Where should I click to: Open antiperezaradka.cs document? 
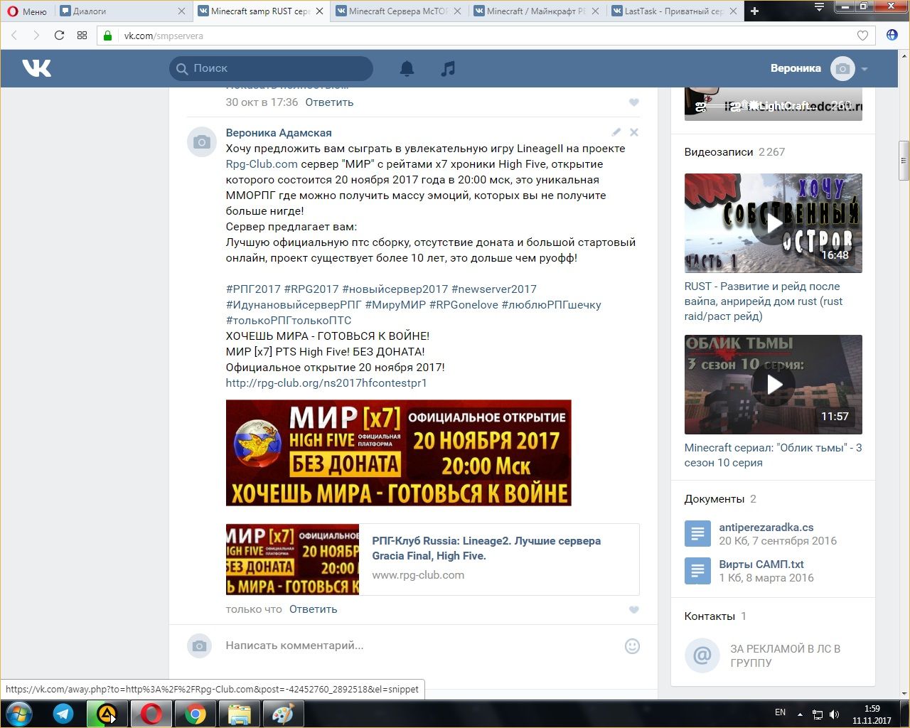click(766, 528)
